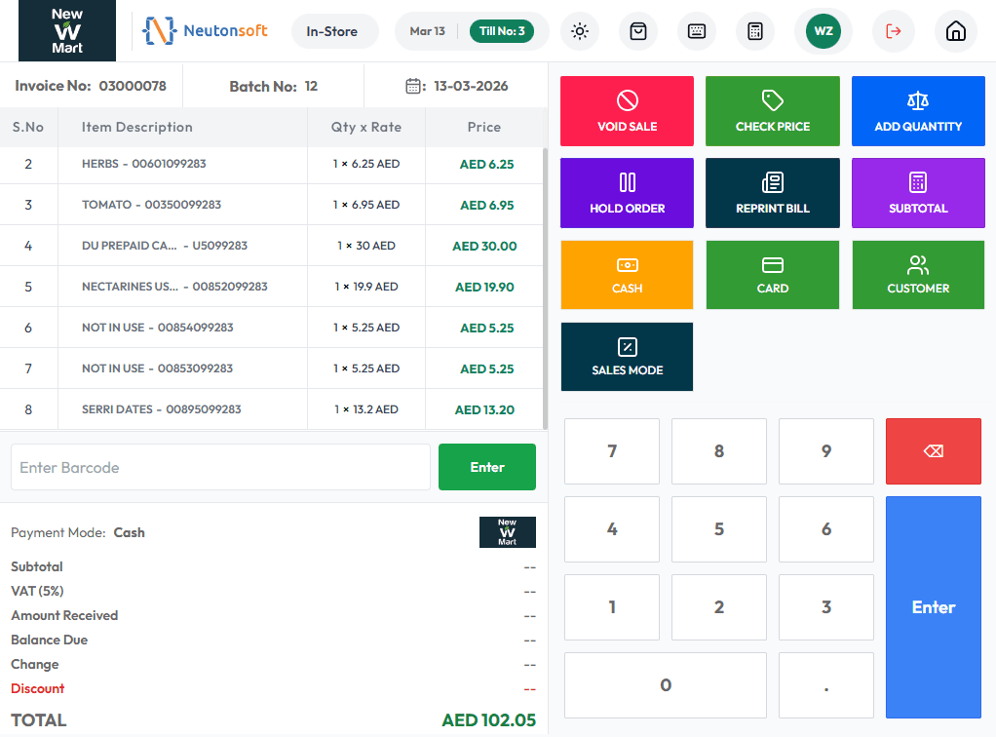Select REPRINT BILL option

click(x=773, y=193)
